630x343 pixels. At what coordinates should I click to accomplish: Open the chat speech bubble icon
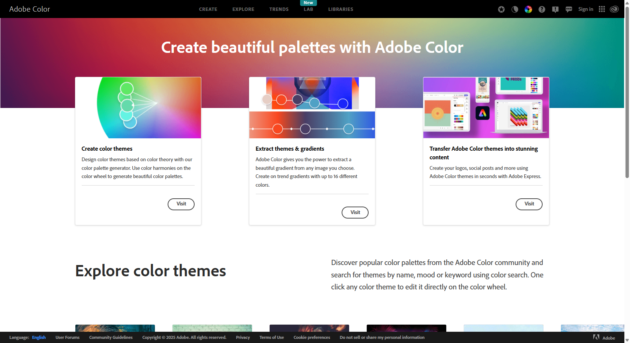click(x=569, y=9)
